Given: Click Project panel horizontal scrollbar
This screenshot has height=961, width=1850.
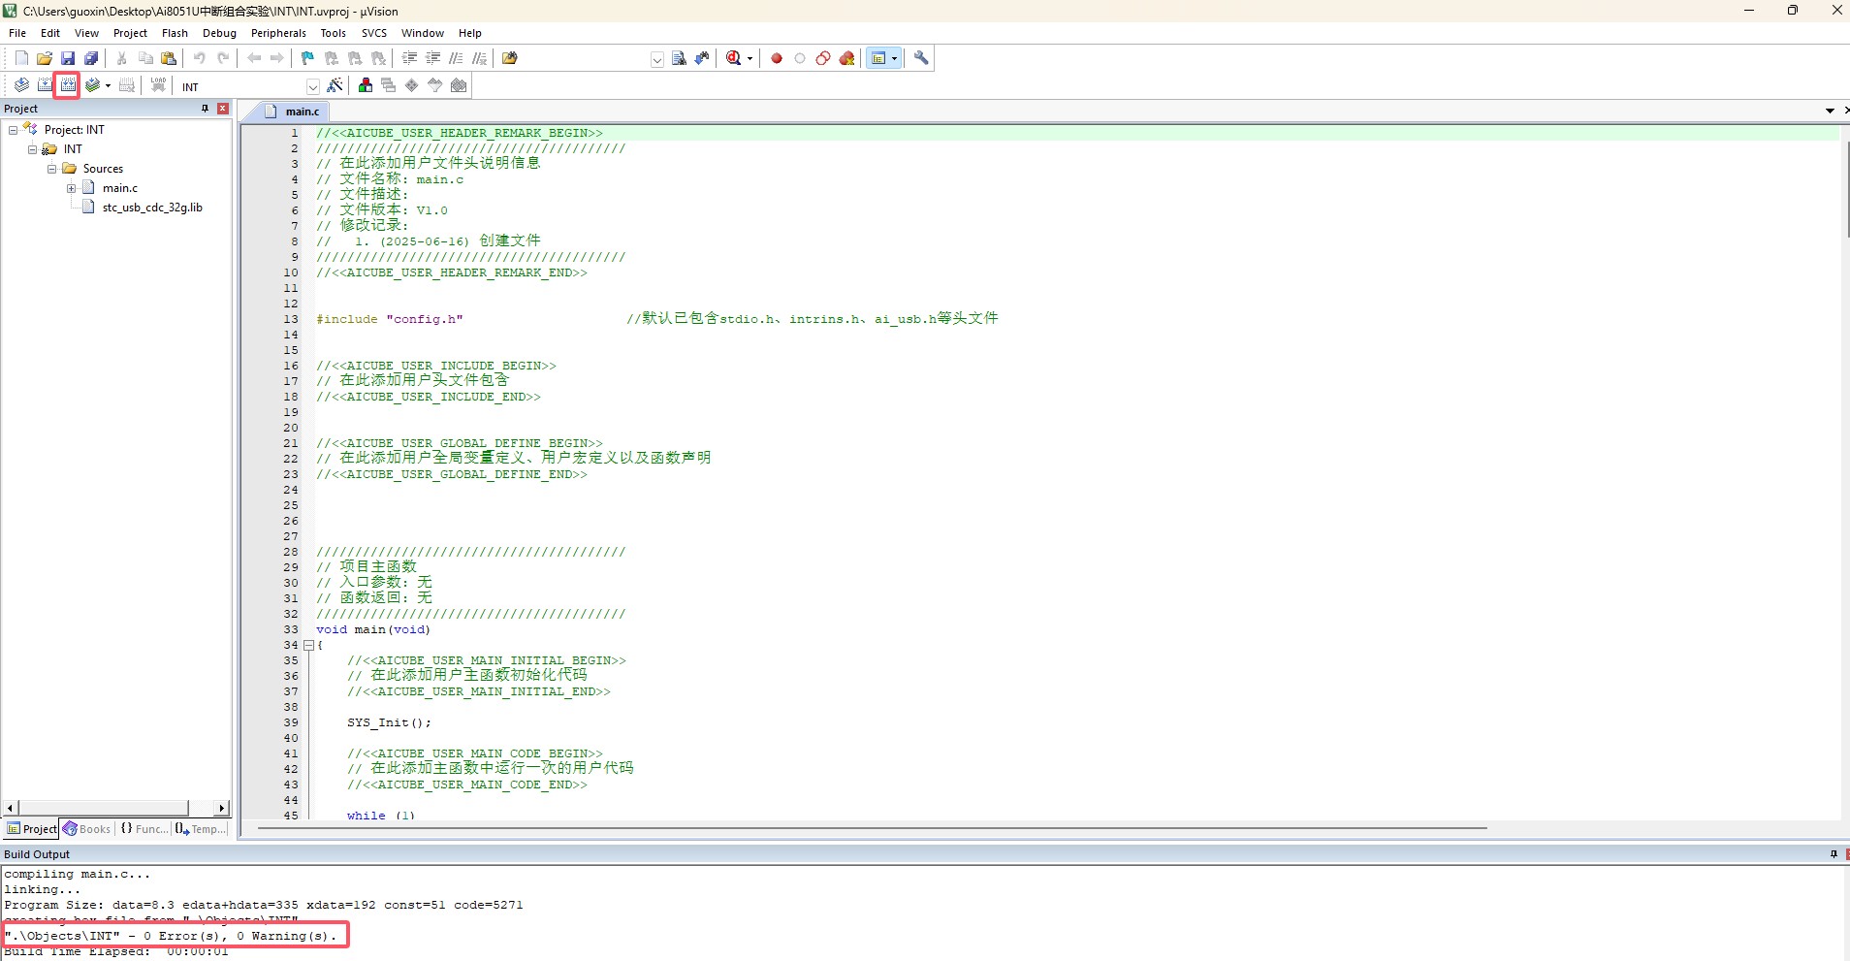Looking at the screenshot, I should (x=104, y=808).
